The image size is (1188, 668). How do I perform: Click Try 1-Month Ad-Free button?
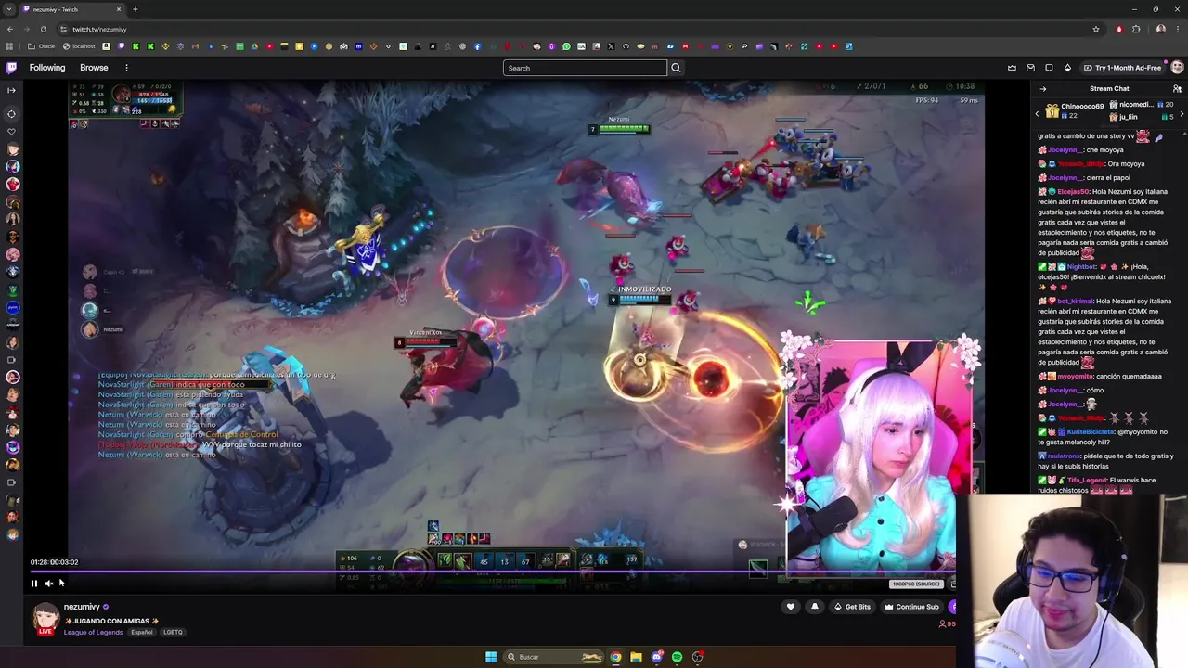coord(1121,68)
